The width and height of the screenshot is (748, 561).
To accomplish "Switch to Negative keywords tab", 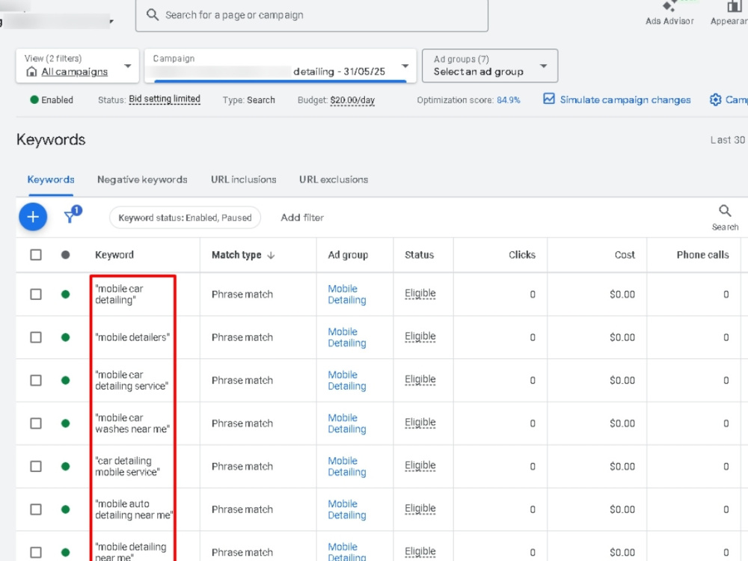I will click(142, 180).
